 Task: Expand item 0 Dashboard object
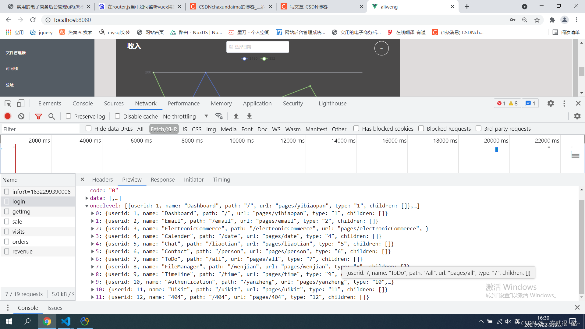pos(93,213)
